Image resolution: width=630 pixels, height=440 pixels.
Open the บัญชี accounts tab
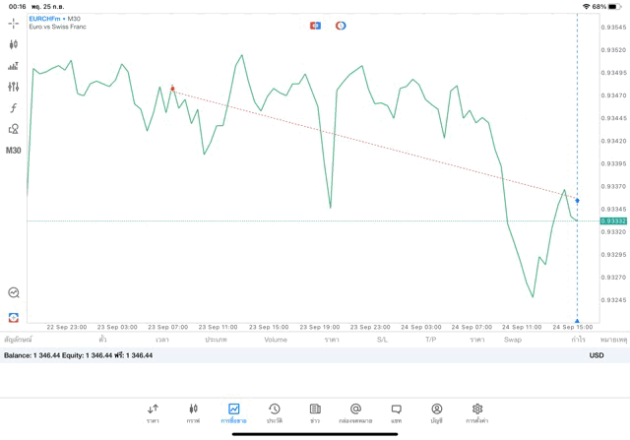coord(436,412)
